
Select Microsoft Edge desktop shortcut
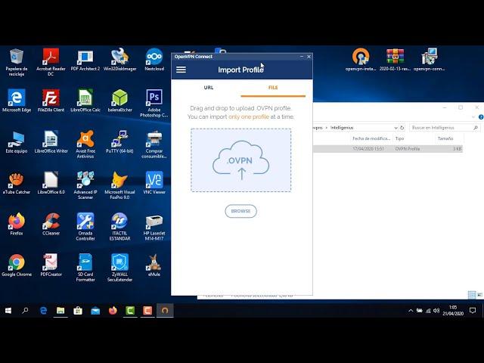point(17,101)
